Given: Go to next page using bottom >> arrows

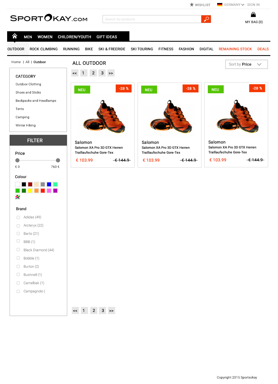Looking at the screenshot, I should [111, 310].
